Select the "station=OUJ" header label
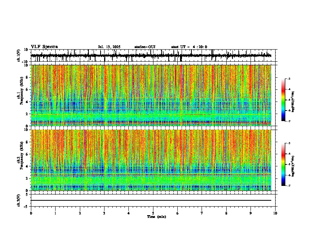 click(145, 47)
